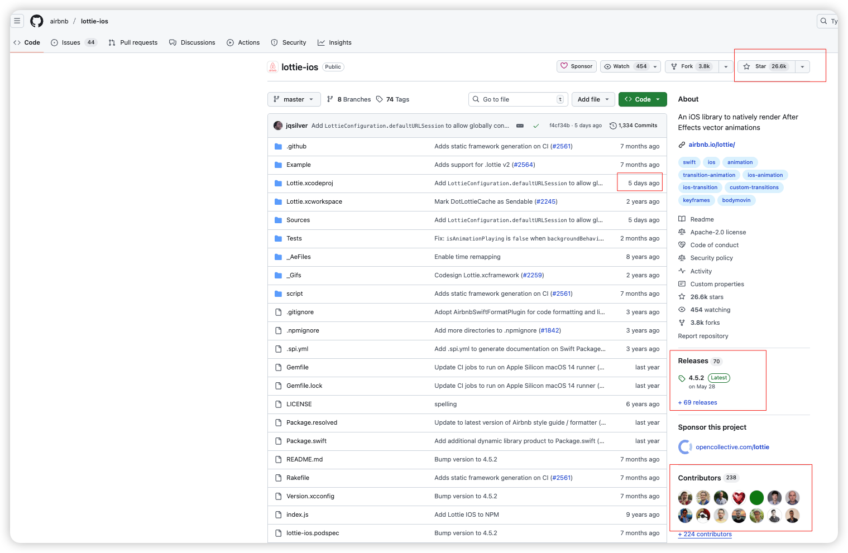Open the Security policy link
The image size is (848, 553).
[712, 258]
